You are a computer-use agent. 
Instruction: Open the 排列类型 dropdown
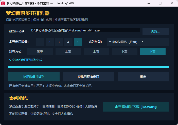[138, 42]
